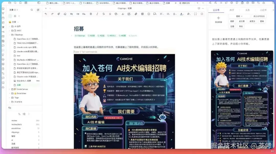Click the Undo icon in the editor toolbar
This screenshot has width=276, height=154.
click(46, 14)
